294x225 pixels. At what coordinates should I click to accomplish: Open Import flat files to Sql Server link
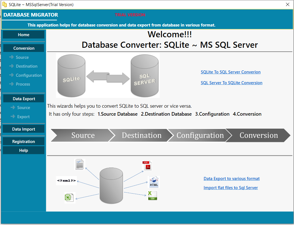pos(231,187)
